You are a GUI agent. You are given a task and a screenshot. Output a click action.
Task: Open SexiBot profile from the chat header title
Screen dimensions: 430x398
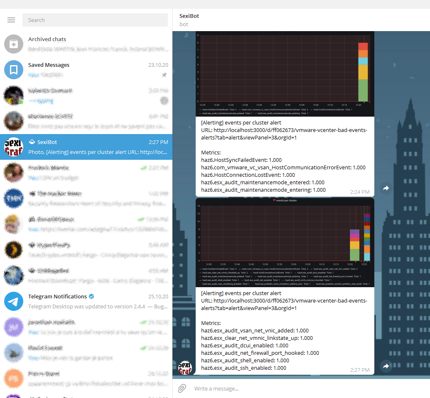tap(189, 16)
